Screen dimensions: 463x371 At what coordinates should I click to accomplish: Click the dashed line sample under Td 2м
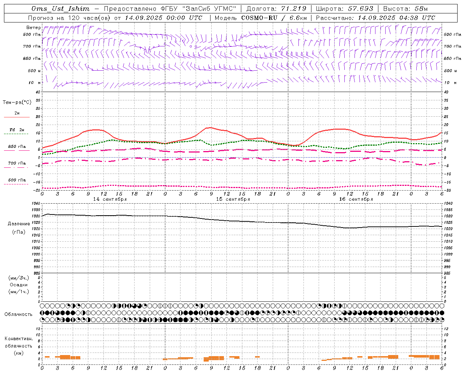click(16, 134)
